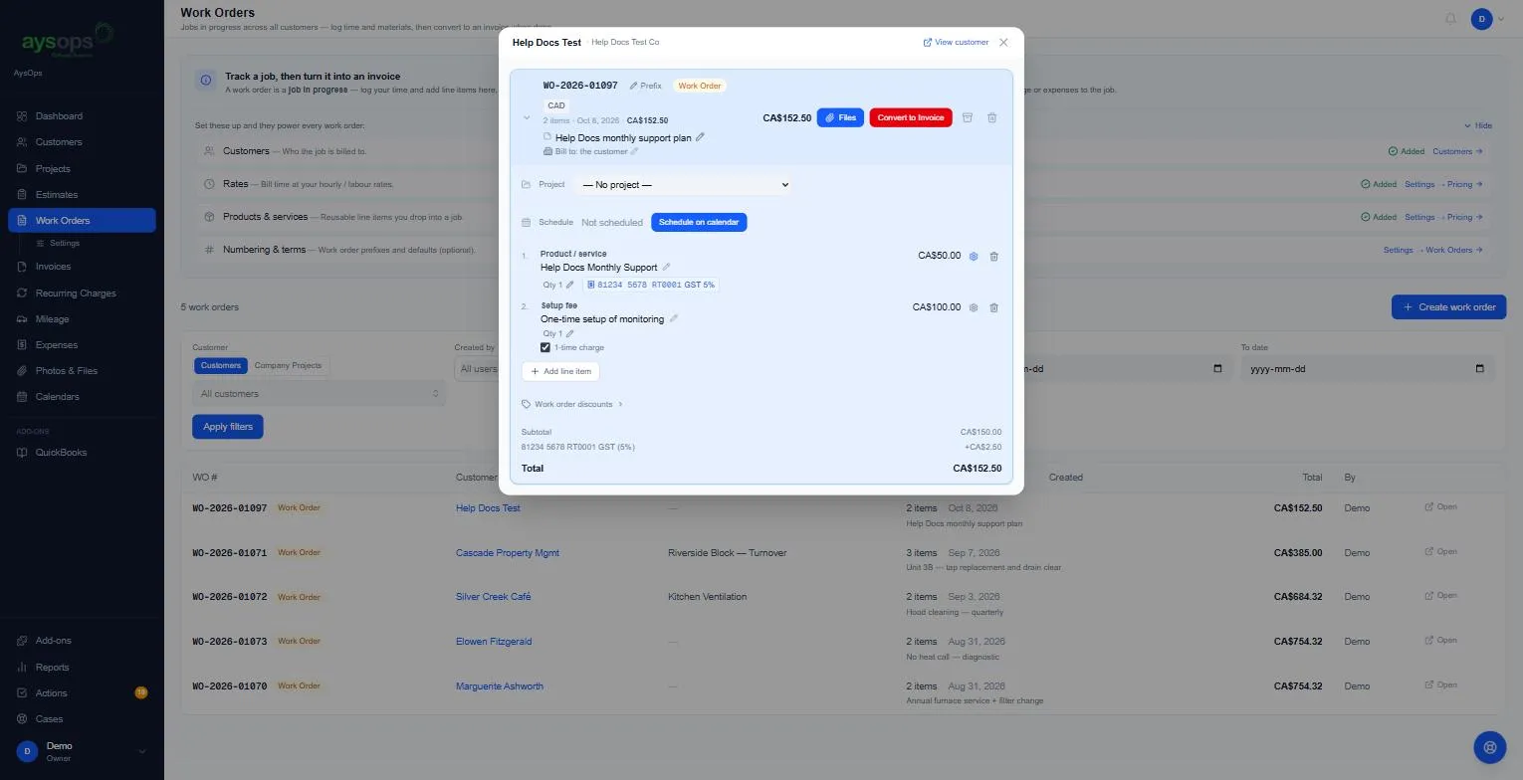The width and height of the screenshot is (1523, 780).
Task: Click Add line item
Action: [560, 371]
